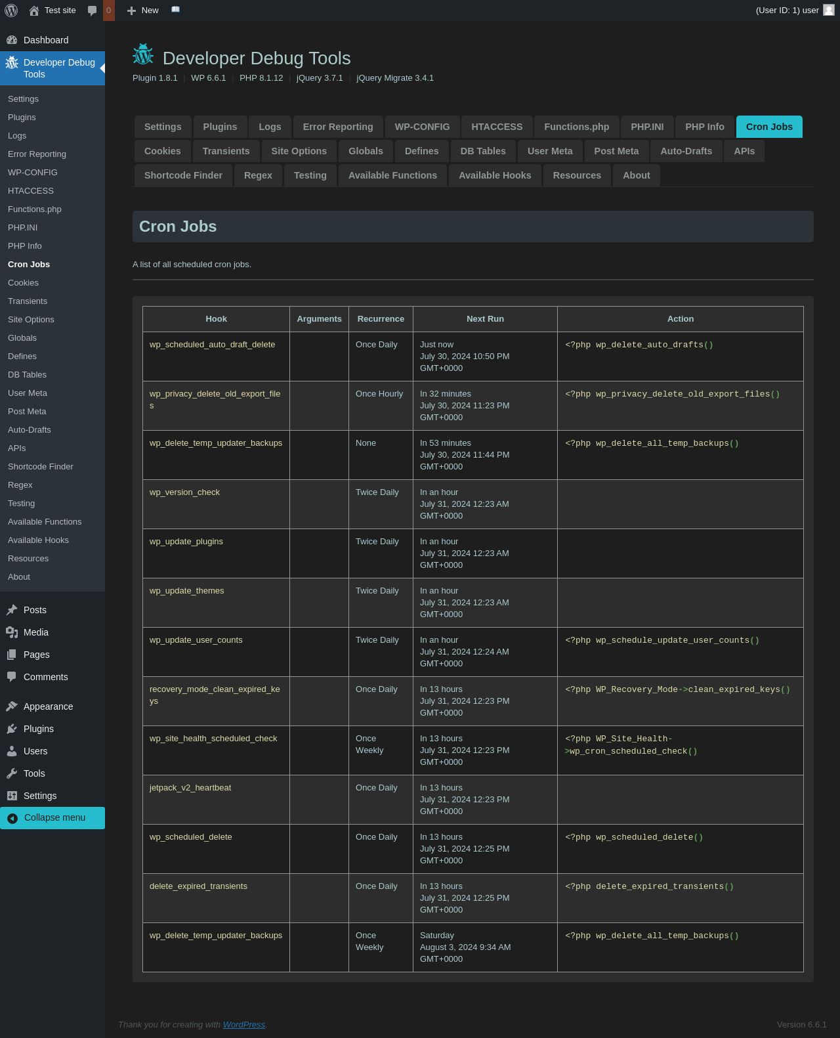The width and height of the screenshot is (840, 1038).
Task: Click the wp_version_check hook cell
Action: click(184, 492)
